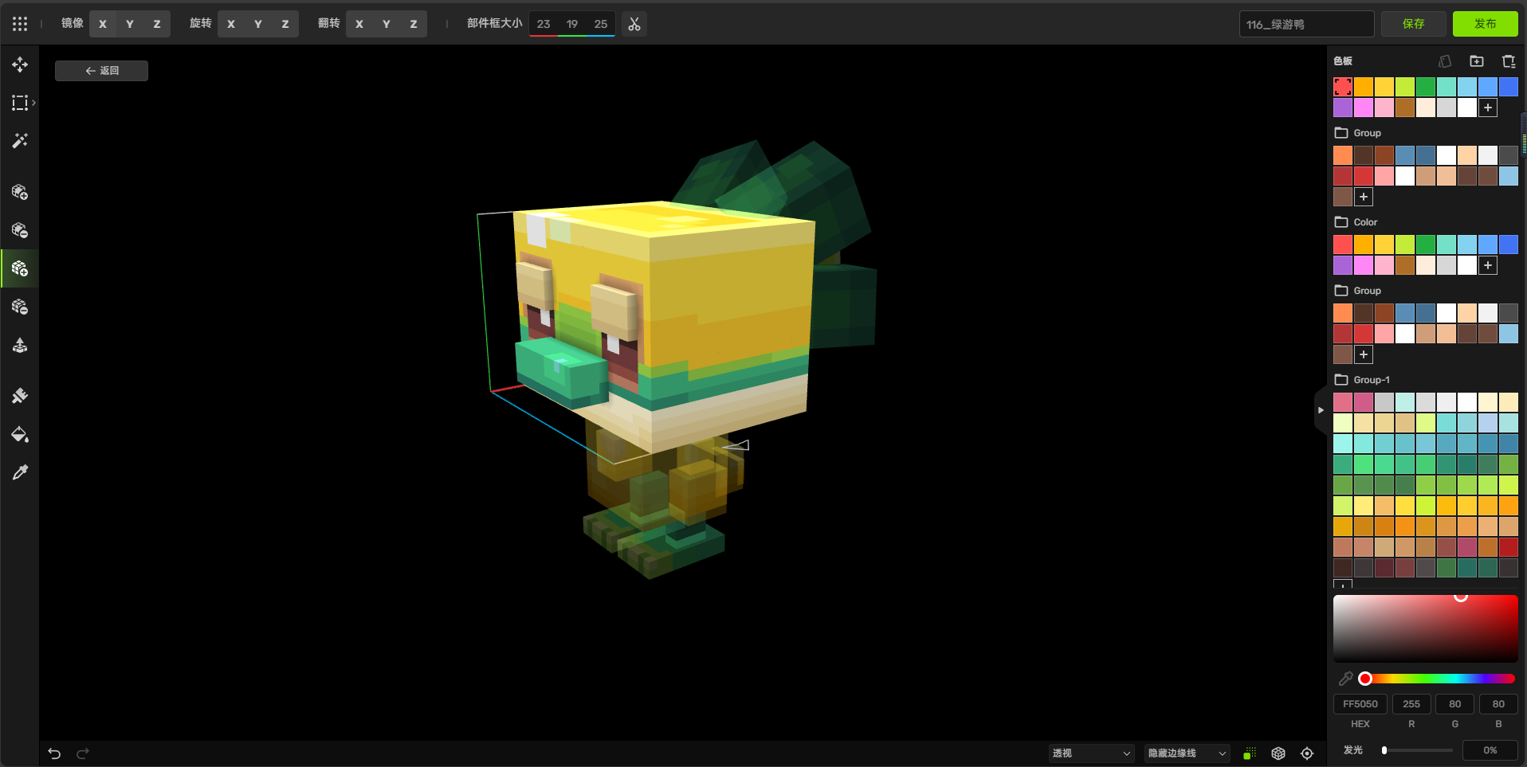
Task: Select the paint bucket fill tool
Action: (20, 434)
